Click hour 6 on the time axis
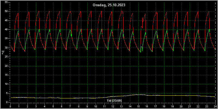The height and width of the screenshot is (109, 218). tap(62, 106)
